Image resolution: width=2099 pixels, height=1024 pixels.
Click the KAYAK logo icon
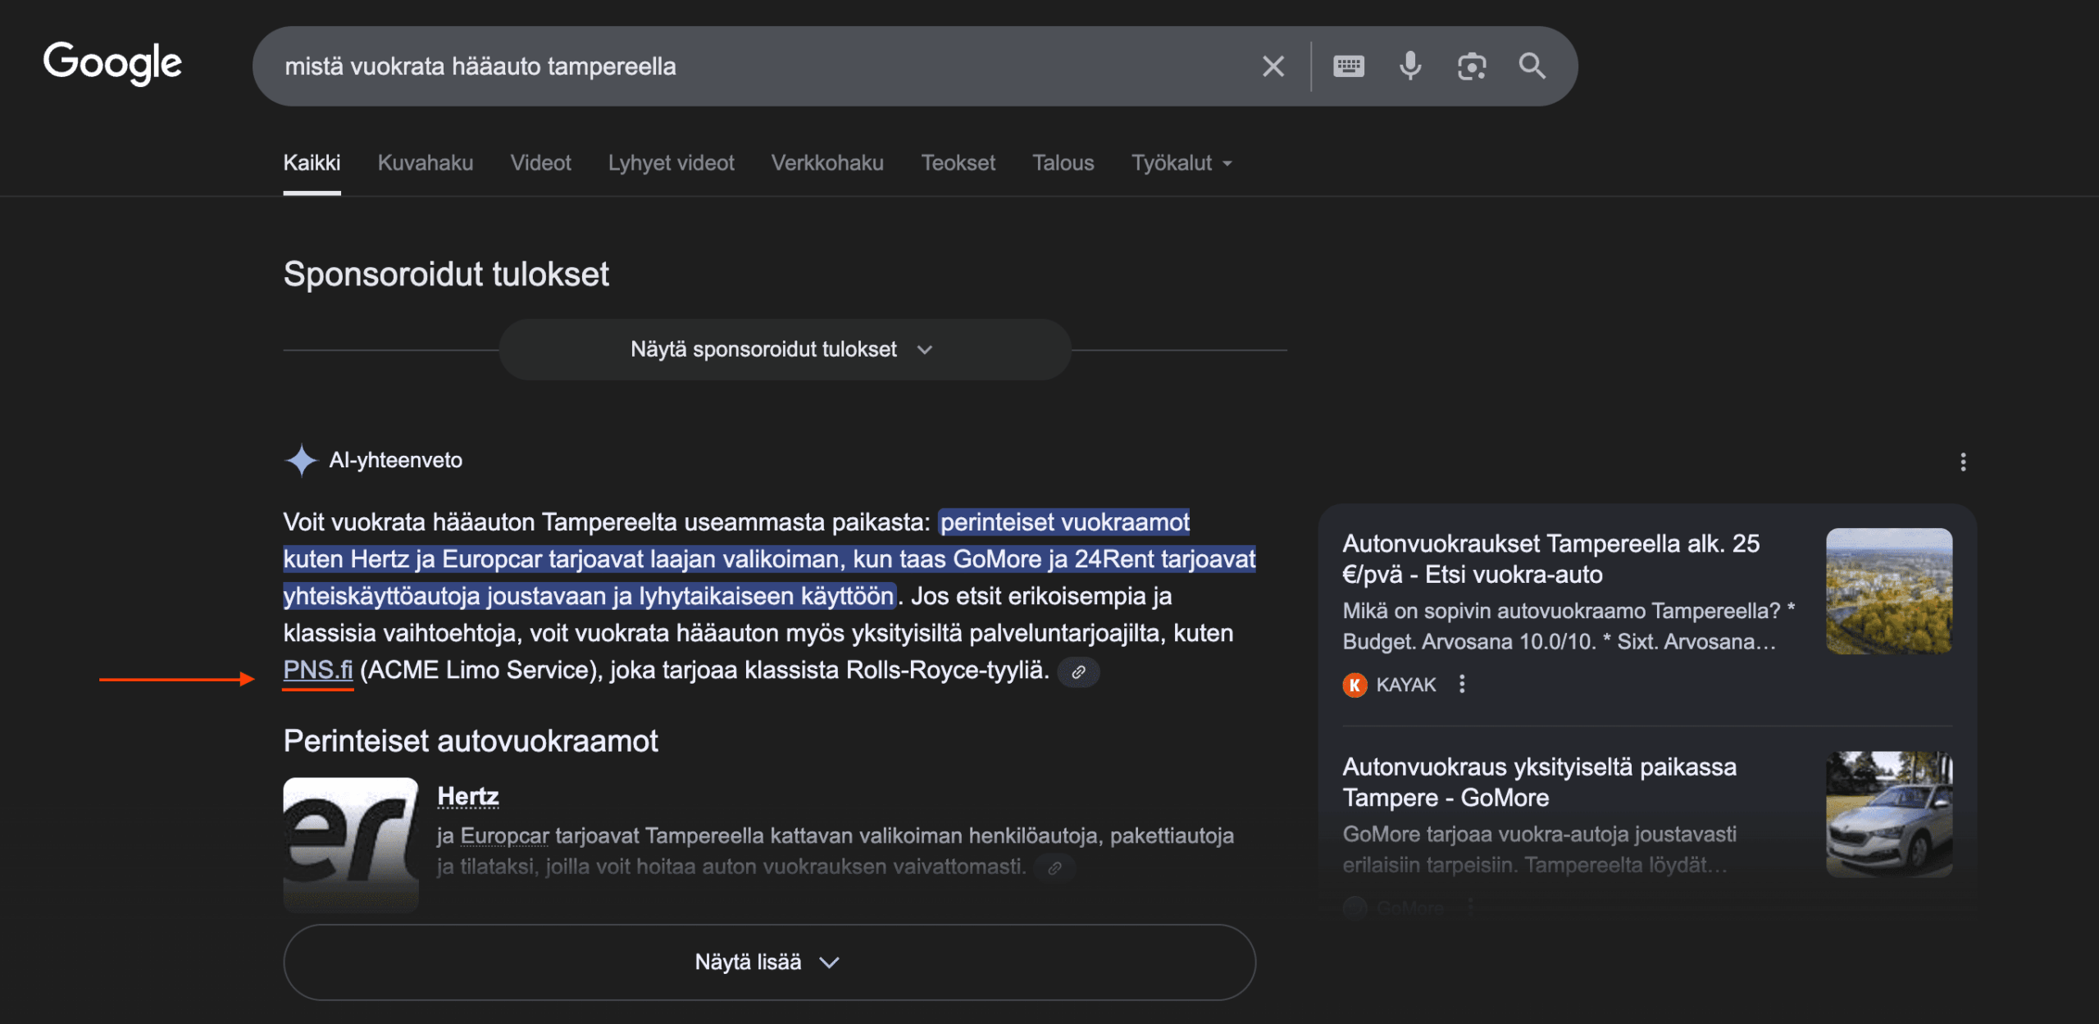click(1356, 684)
